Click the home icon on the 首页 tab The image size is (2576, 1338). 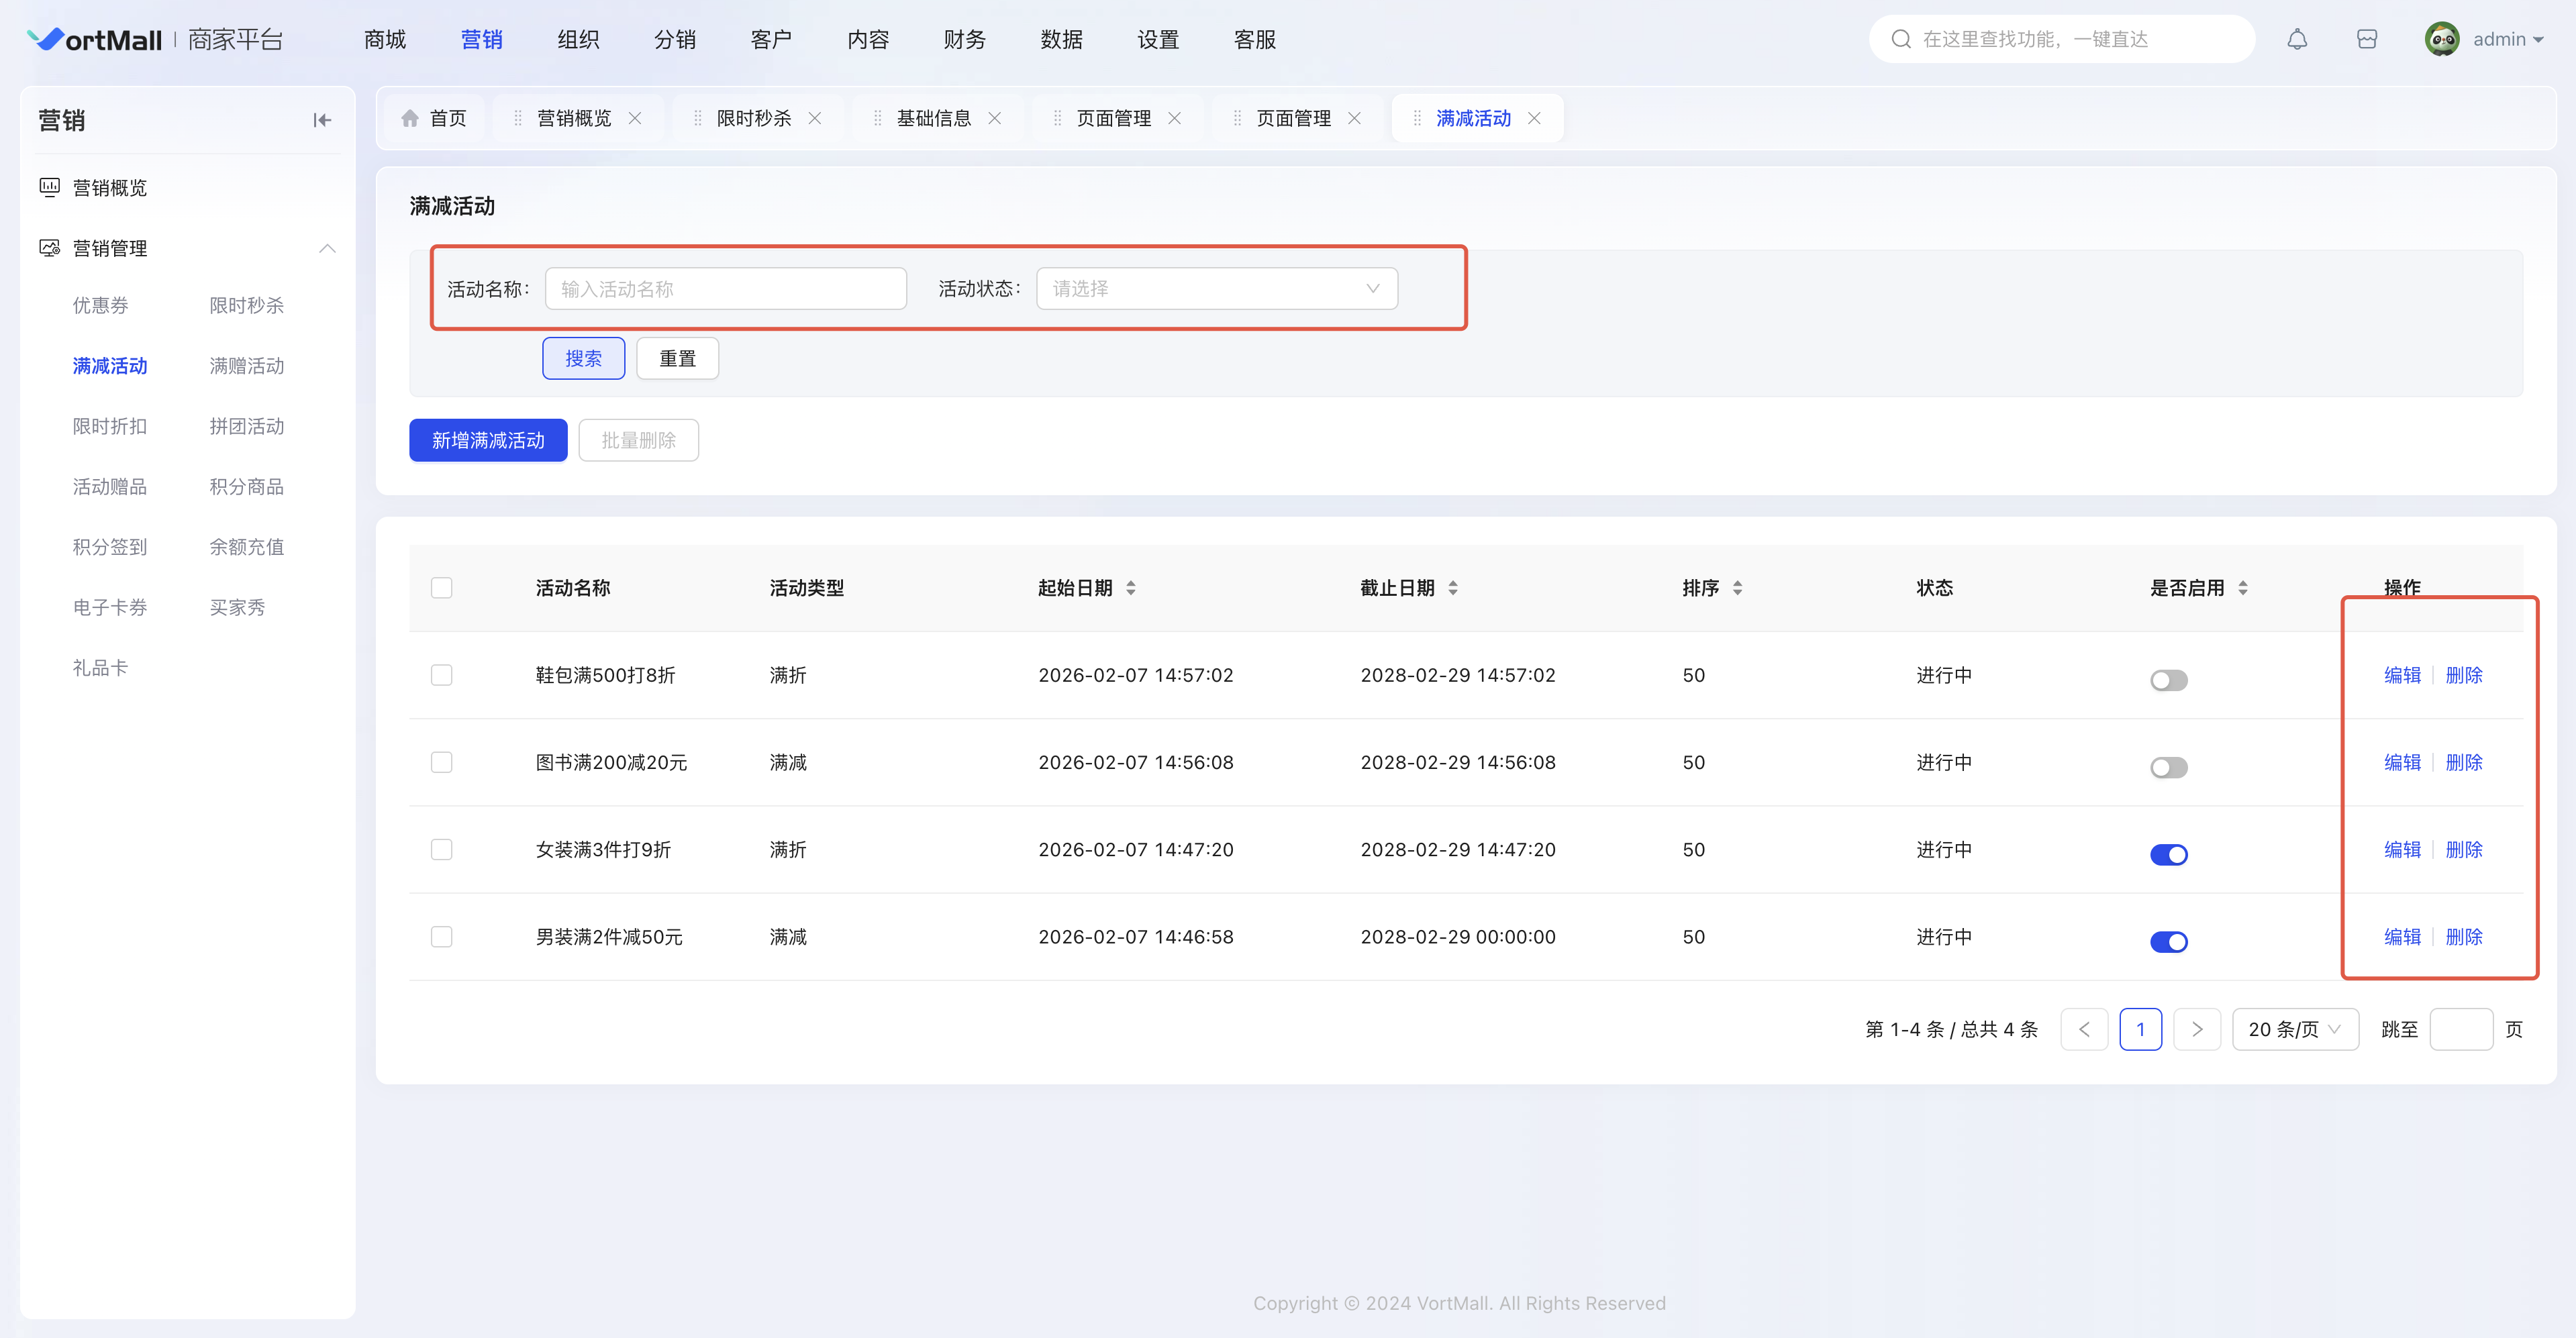[410, 118]
